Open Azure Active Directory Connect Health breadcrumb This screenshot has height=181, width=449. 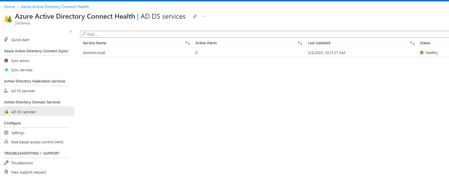coord(55,7)
